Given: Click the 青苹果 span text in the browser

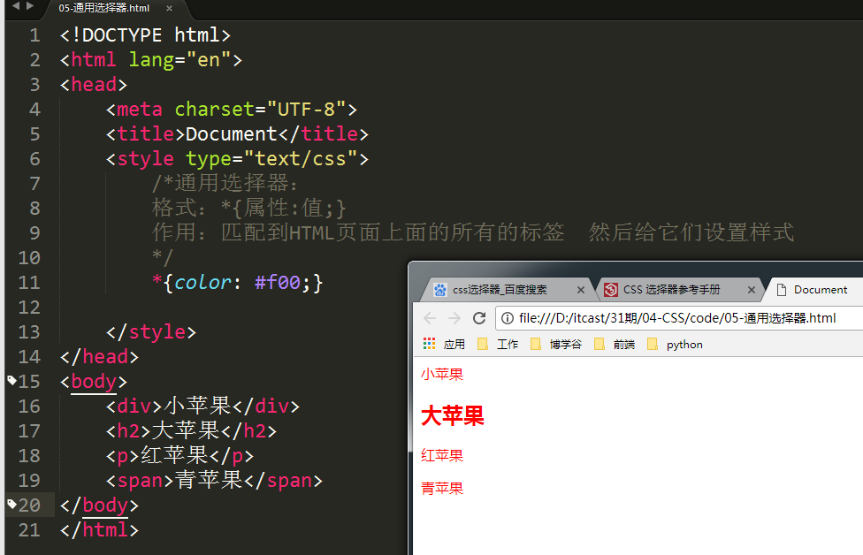Looking at the screenshot, I should [442, 489].
